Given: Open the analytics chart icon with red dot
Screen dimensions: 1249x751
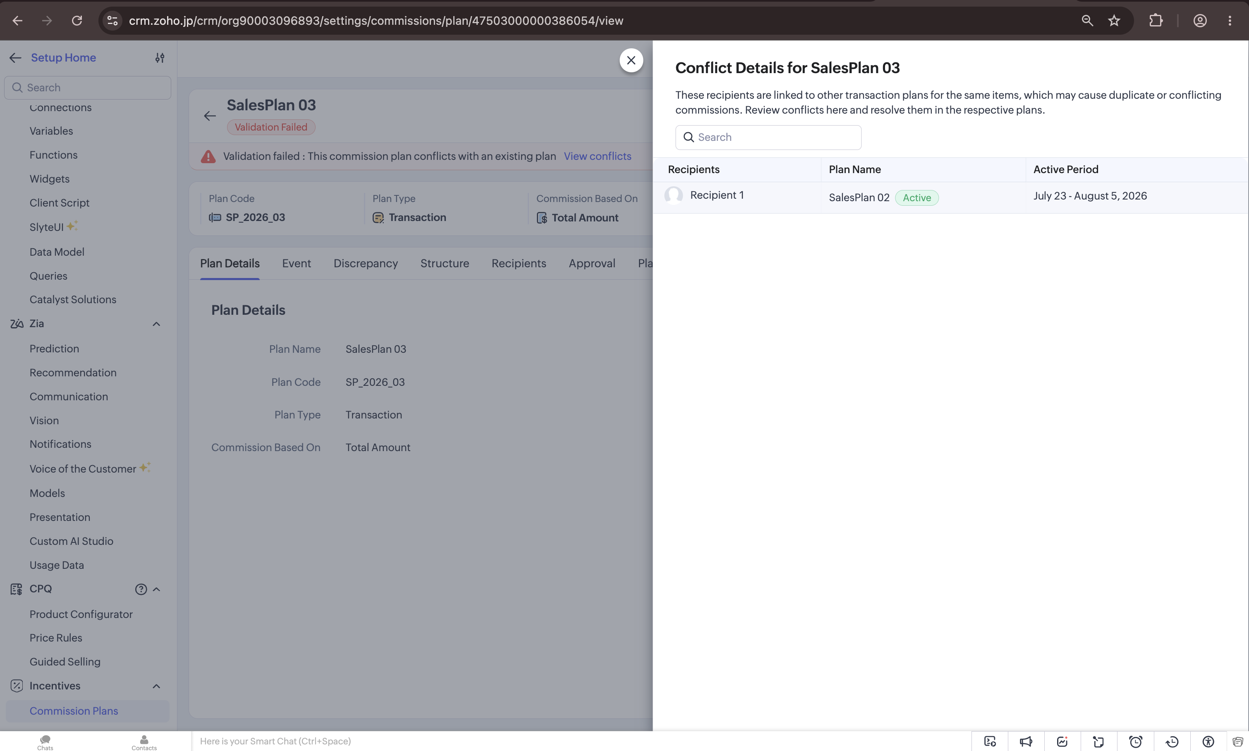Looking at the screenshot, I should (x=1062, y=741).
